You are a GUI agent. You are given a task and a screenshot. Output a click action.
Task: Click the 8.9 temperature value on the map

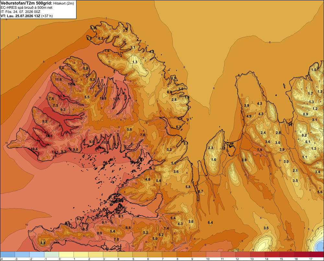[x=99, y=233]
